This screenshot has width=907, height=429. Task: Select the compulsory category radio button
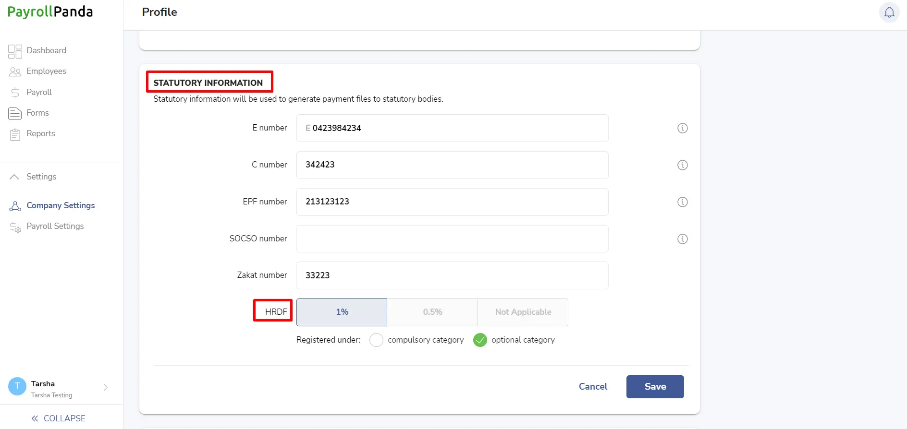376,340
